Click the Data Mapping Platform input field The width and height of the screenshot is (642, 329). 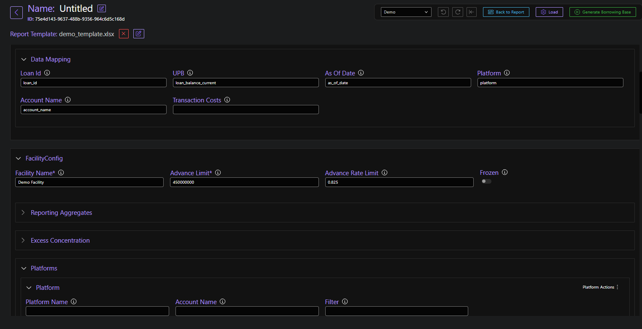tap(550, 83)
